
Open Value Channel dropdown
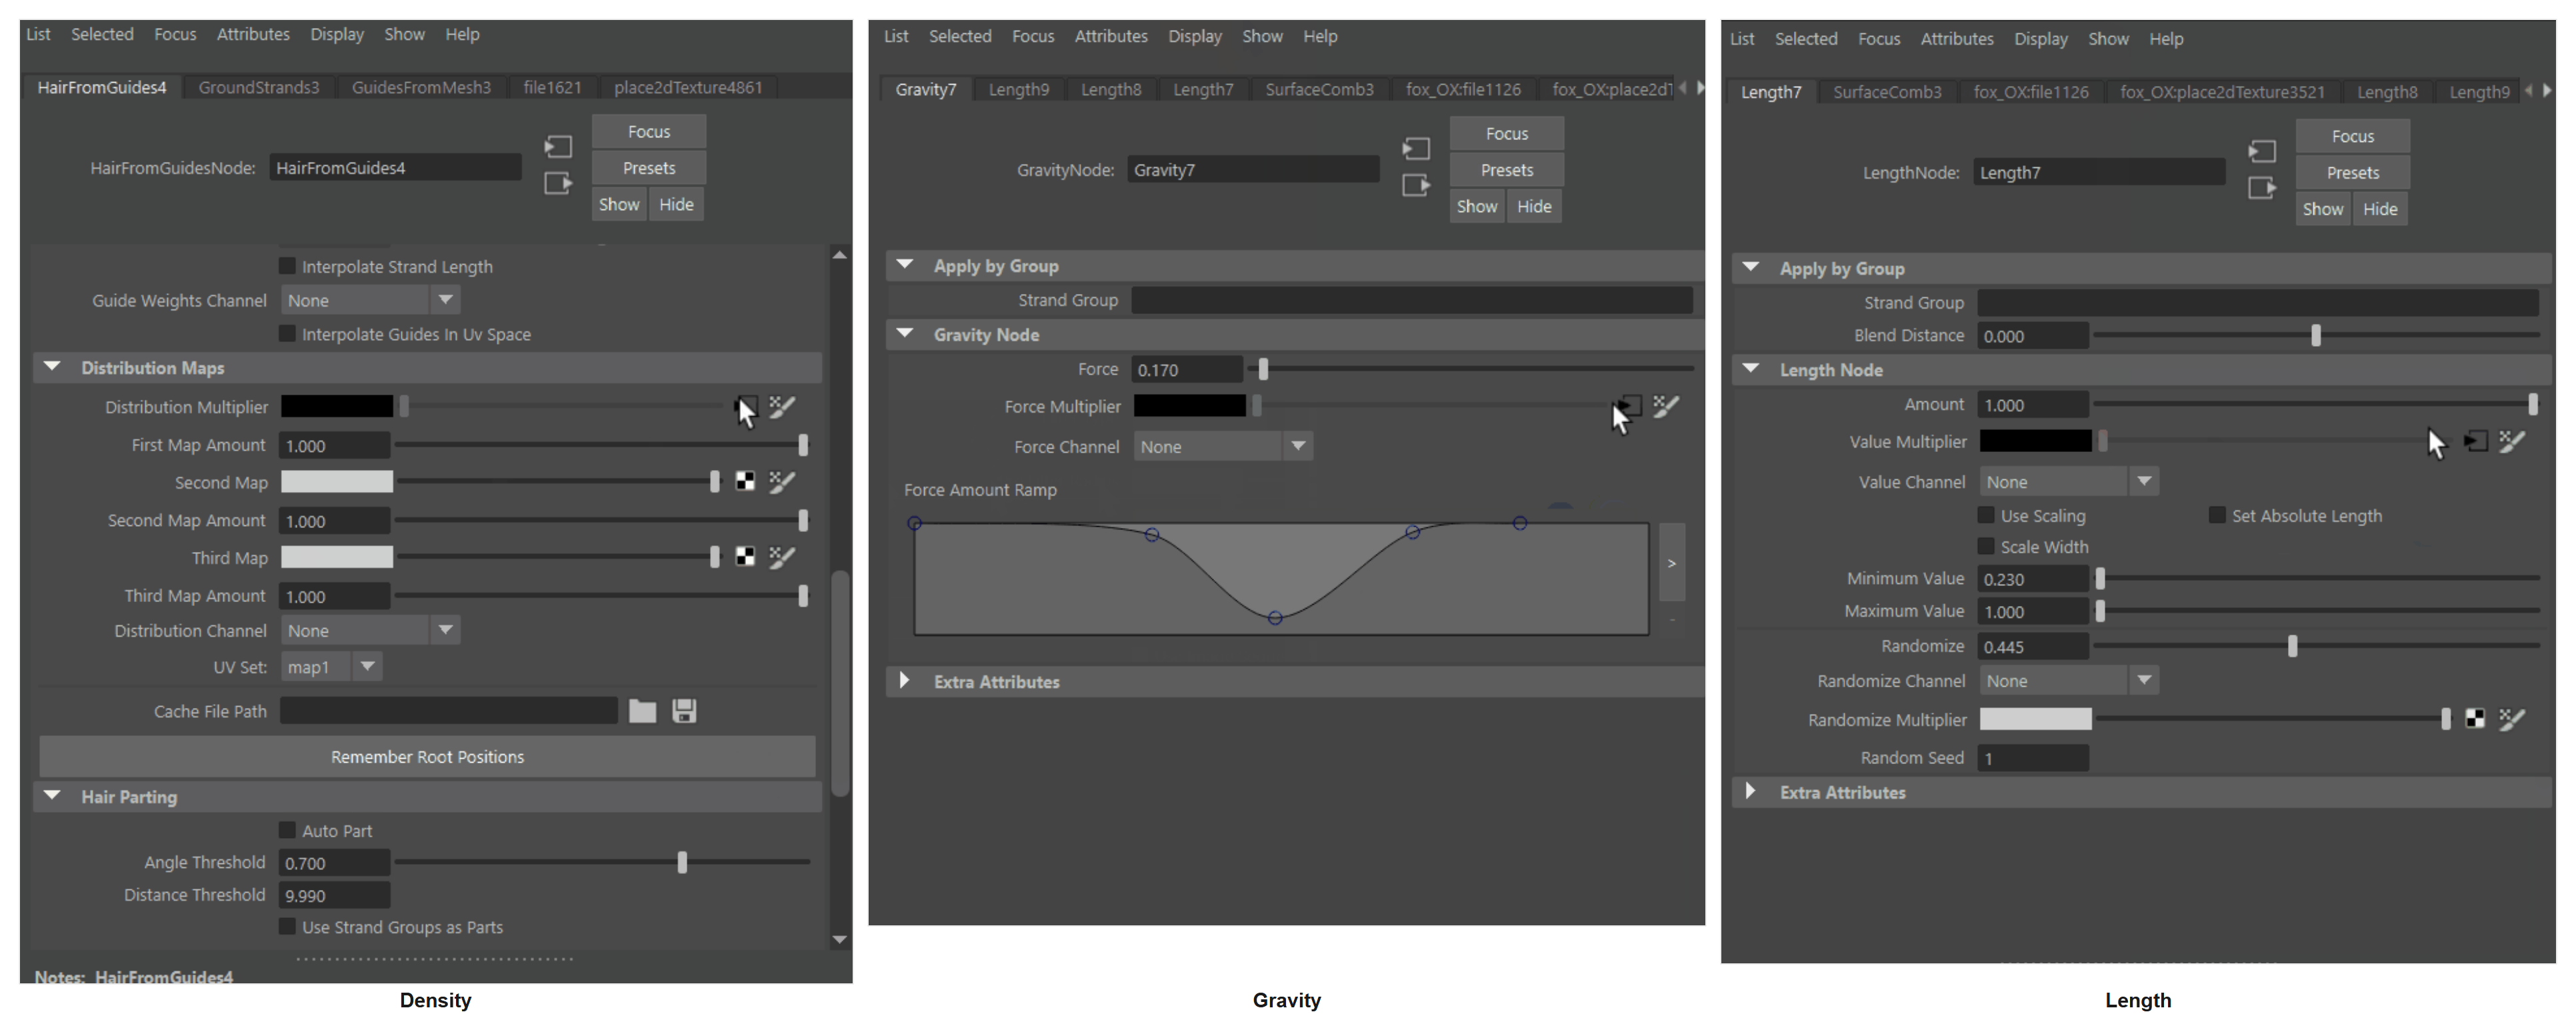coord(2069,482)
